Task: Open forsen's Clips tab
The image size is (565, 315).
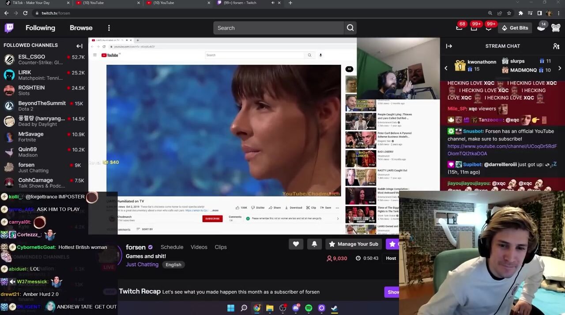Action: [x=221, y=247]
